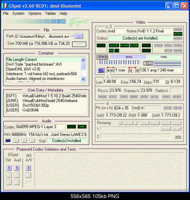Click the PROG scan type indicator
This screenshot has width=190, height=200.
click(102, 97)
